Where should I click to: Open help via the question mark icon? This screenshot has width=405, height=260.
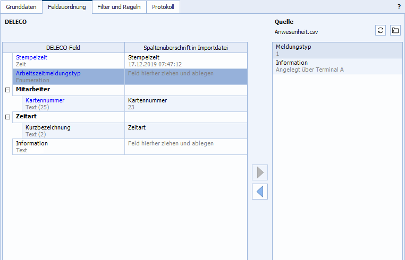pos(399,7)
